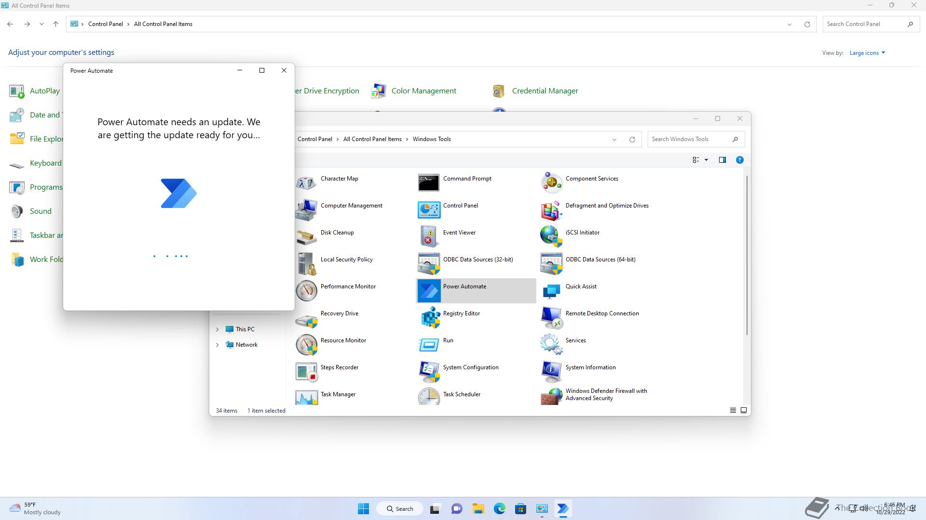The height and width of the screenshot is (520, 926).
Task: Click Search Windows Tools field
Action: click(x=696, y=139)
